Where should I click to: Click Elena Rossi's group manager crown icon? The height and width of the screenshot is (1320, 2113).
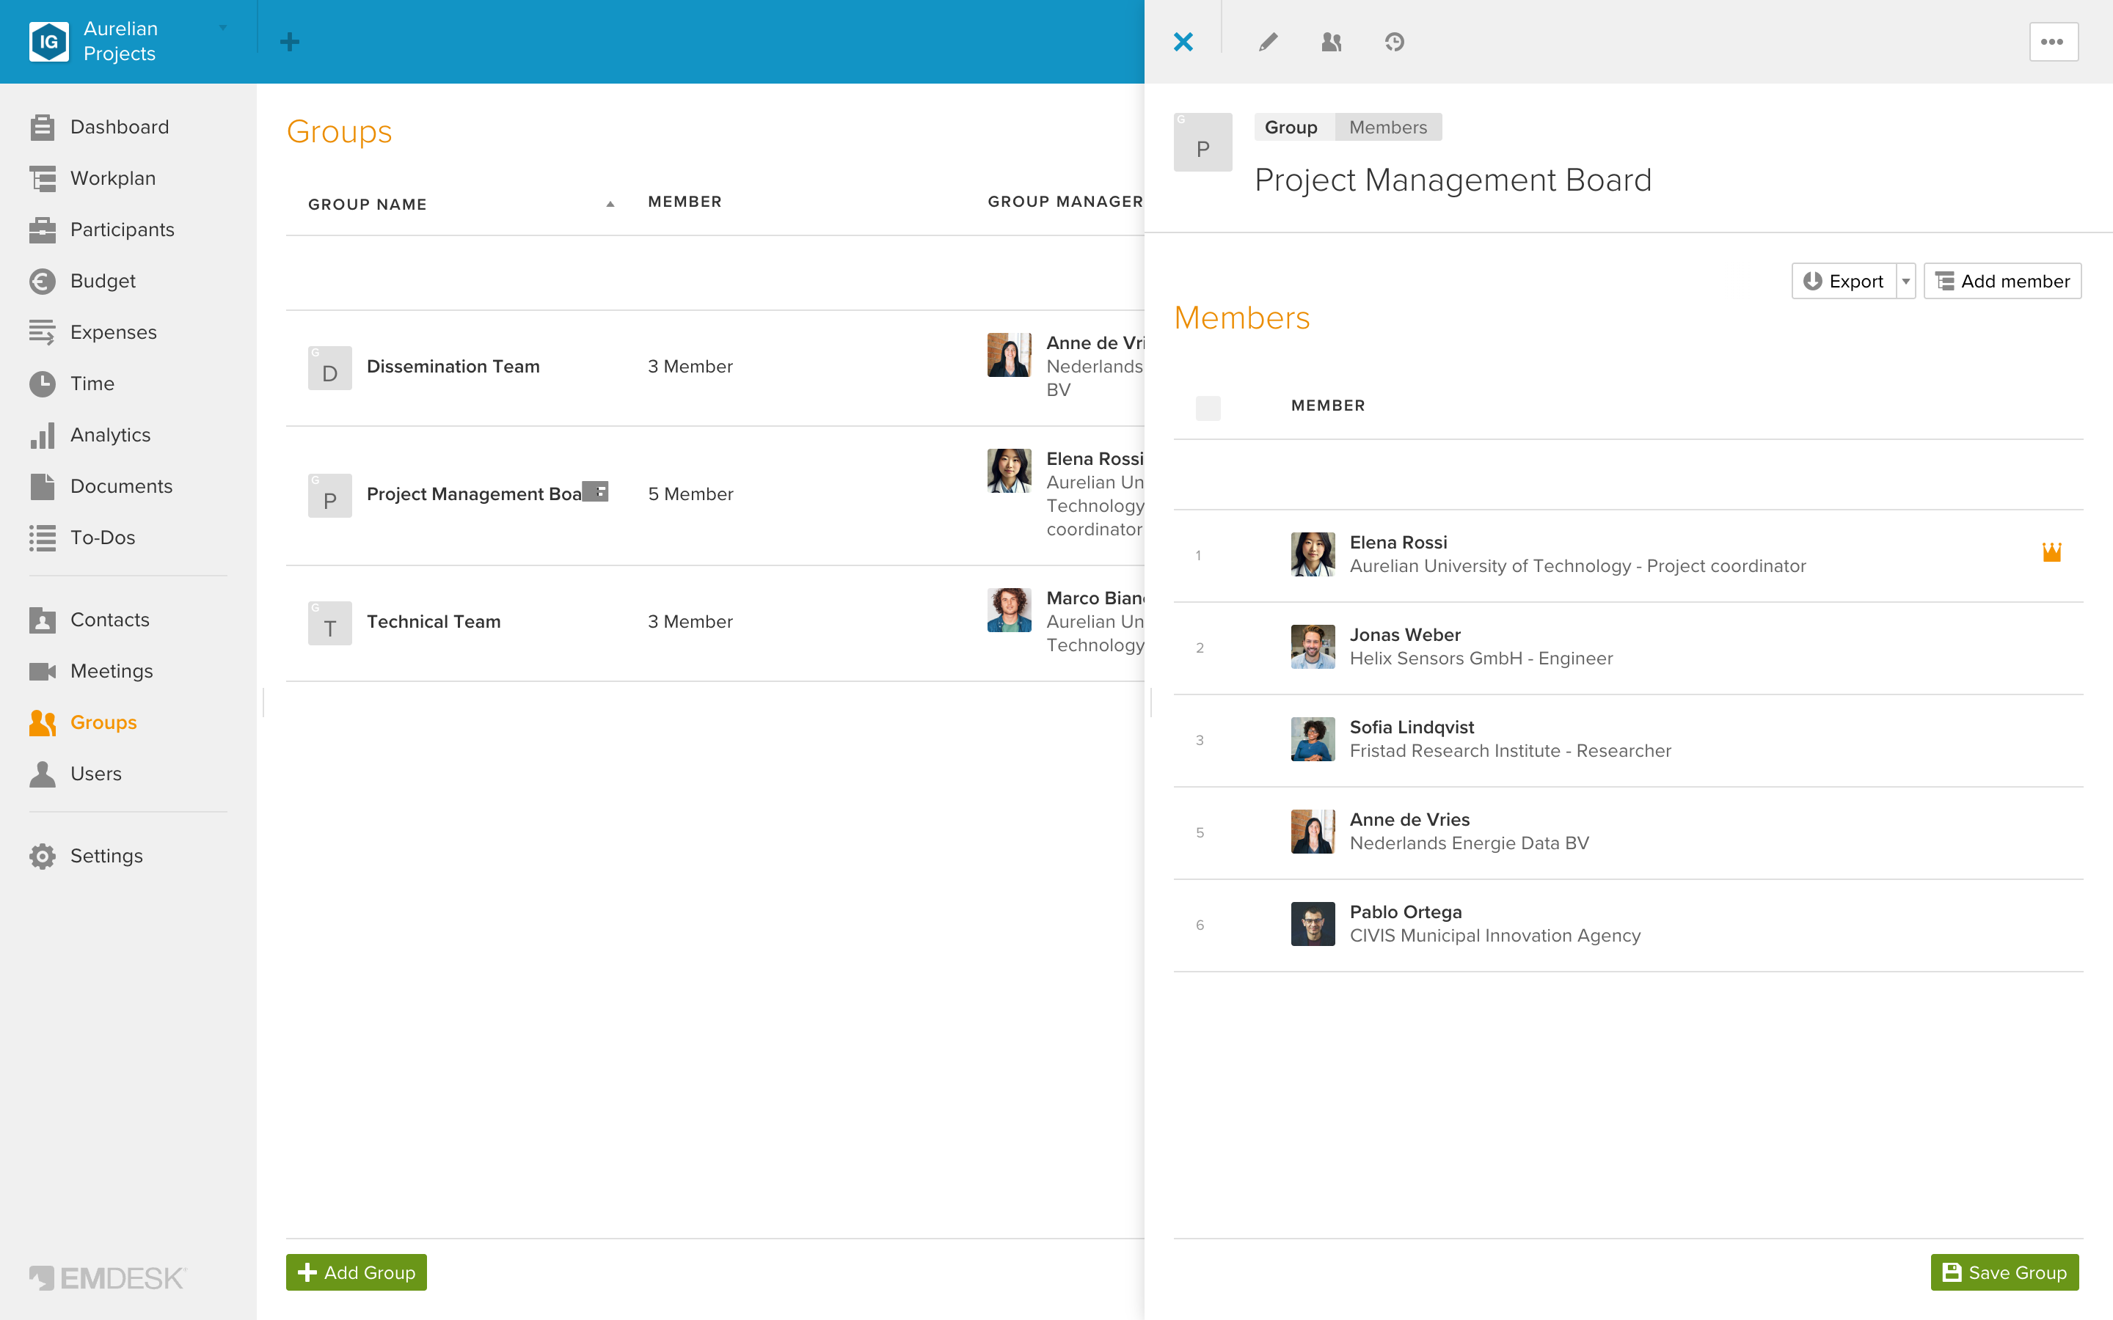2051,553
